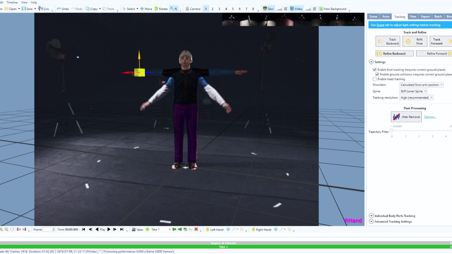The image size is (452, 254).
Task: Adjust the Skin opacity slider
Action: [x=281, y=9]
